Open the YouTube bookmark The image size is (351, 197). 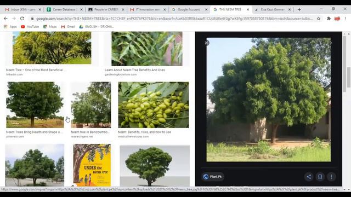coord(30,27)
